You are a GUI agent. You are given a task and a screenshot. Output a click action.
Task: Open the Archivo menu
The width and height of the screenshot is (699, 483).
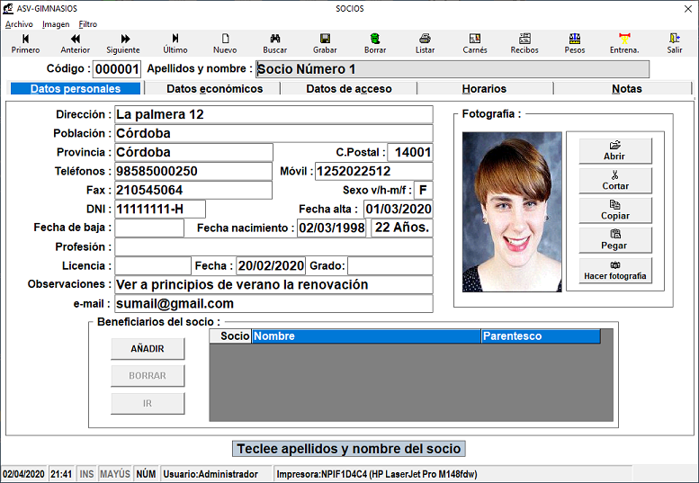click(19, 24)
